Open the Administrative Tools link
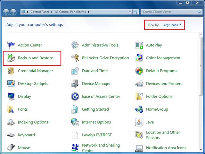205x154 pixels. tap(100, 45)
